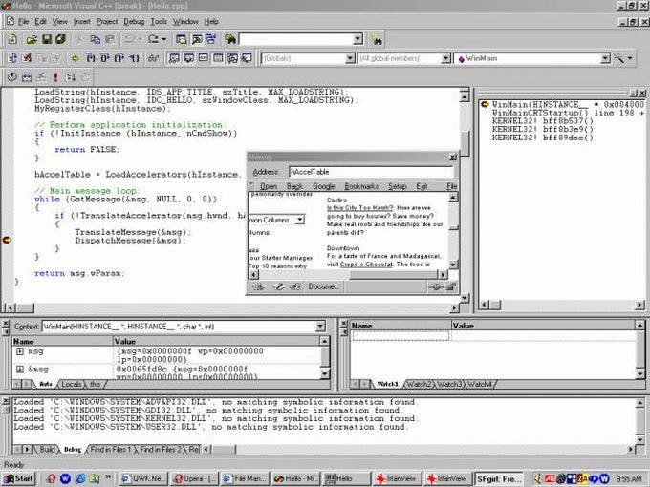
Task: Click Bookmarks in the Memory window toolbar
Action: click(x=361, y=186)
